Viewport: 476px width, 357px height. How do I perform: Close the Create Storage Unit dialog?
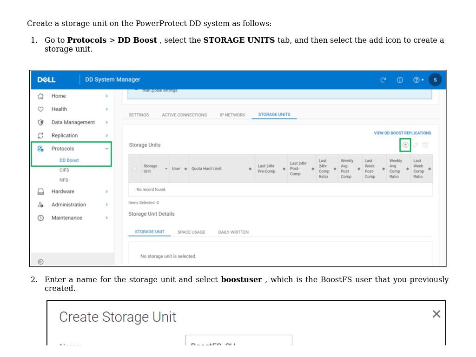(x=436, y=314)
